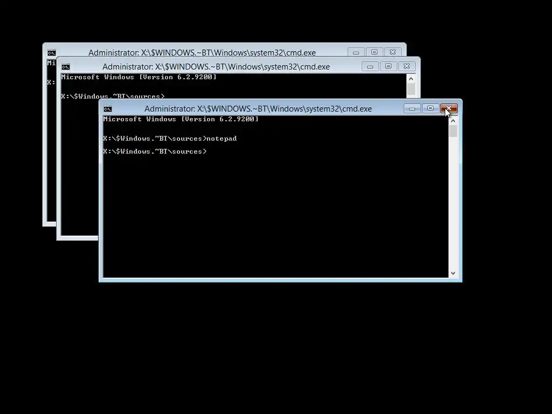The height and width of the screenshot is (414, 552).
Task: Close the rearmost cmd window
Action: pos(392,52)
